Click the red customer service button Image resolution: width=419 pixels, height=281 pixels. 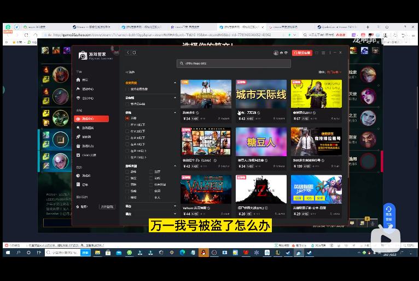(x=302, y=53)
